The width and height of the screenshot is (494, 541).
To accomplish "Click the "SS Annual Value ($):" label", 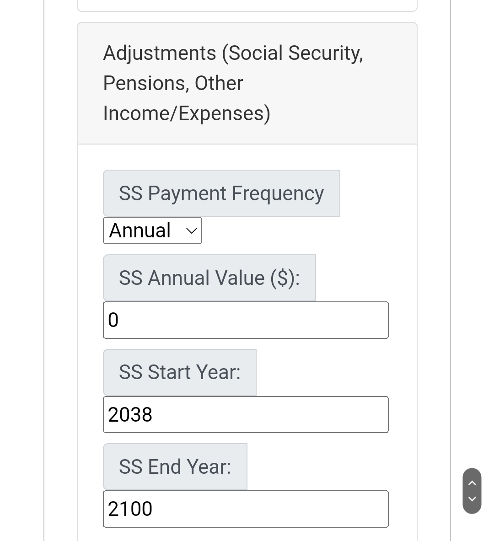I will 209,278.
